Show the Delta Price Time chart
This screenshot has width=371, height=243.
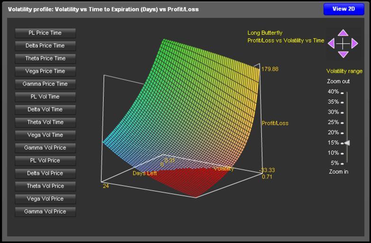point(45,46)
